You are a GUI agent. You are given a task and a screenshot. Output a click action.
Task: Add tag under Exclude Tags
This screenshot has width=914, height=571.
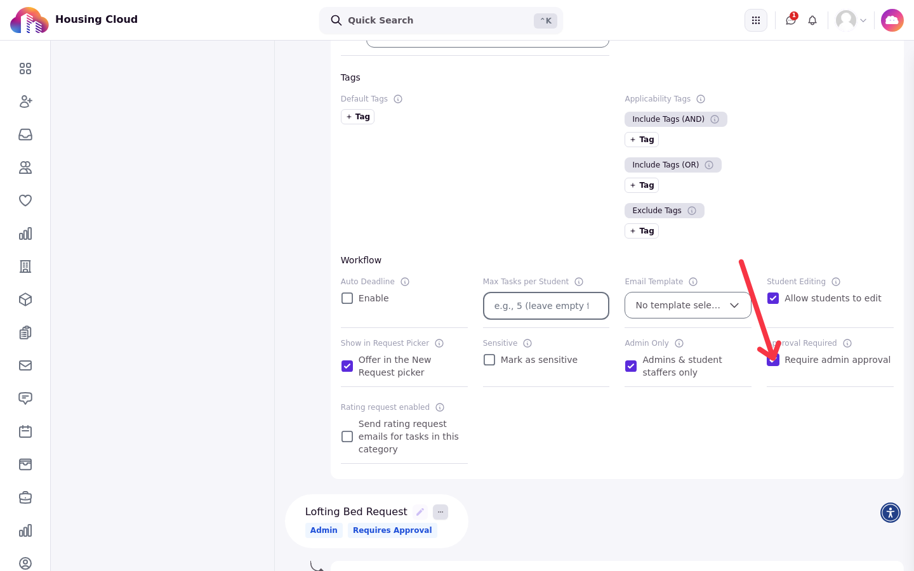642,231
